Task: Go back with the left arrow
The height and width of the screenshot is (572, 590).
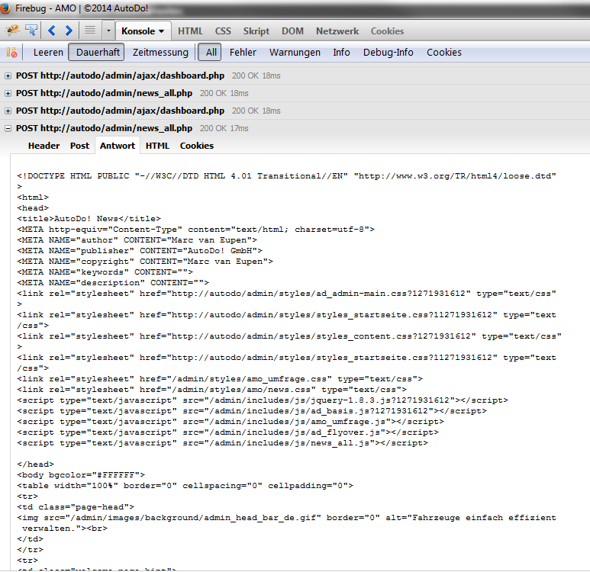Action: click(x=52, y=31)
